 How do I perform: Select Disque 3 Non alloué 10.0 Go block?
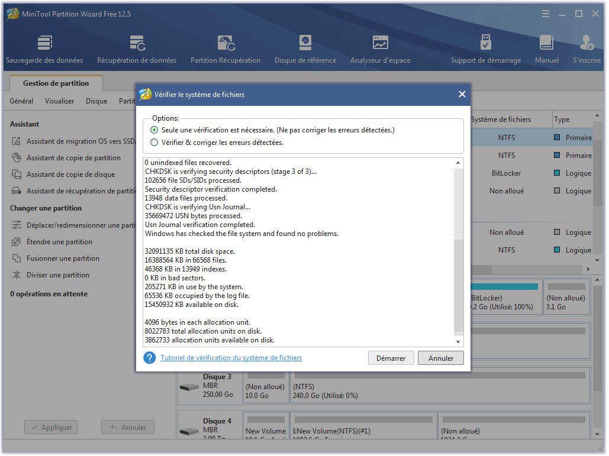pyautogui.click(x=266, y=387)
